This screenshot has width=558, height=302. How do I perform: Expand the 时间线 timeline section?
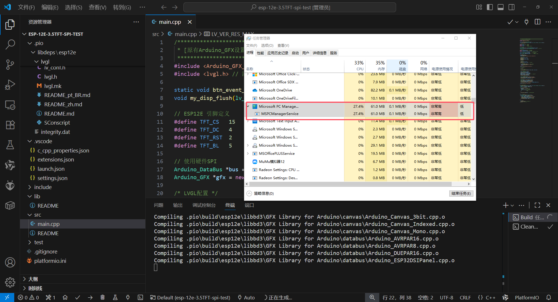(x=83, y=288)
